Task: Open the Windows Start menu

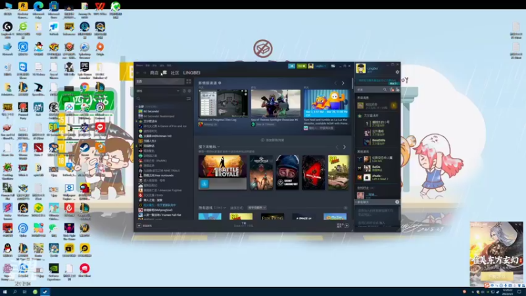Action: click(x=5, y=291)
